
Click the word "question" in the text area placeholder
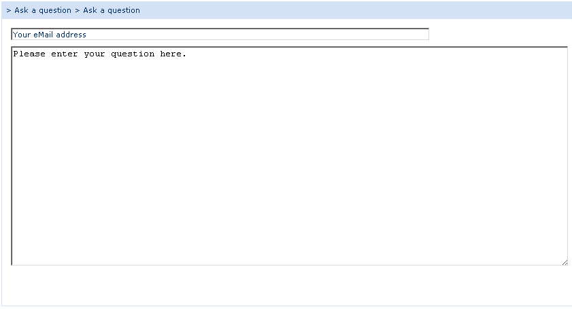click(133, 54)
